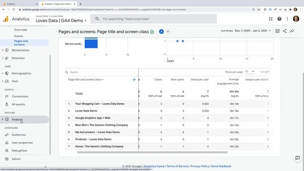Select the 'Blue Shirt | The Generic Clothing Company' row
Image resolution: width=304 pixels, height=171 pixels.
[x=169, y=125]
